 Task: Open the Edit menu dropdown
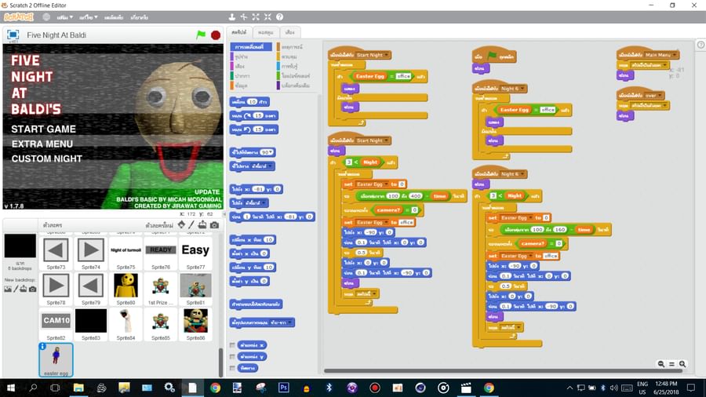pyautogui.click(x=88, y=17)
